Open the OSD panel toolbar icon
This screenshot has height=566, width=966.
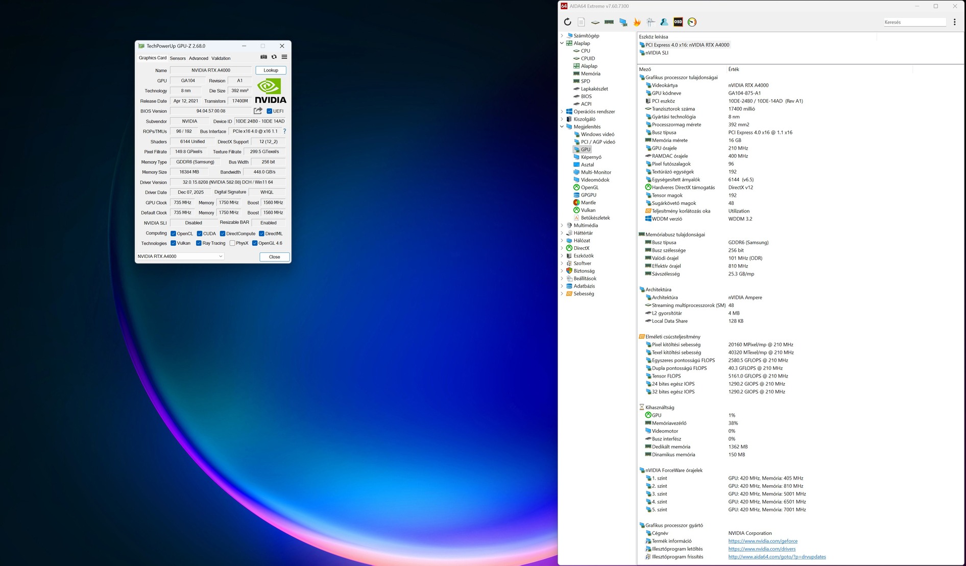point(678,22)
